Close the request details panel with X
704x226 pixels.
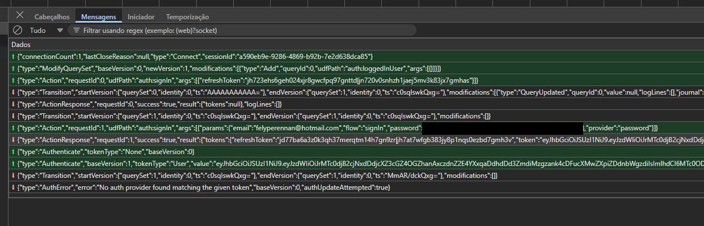point(20,15)
